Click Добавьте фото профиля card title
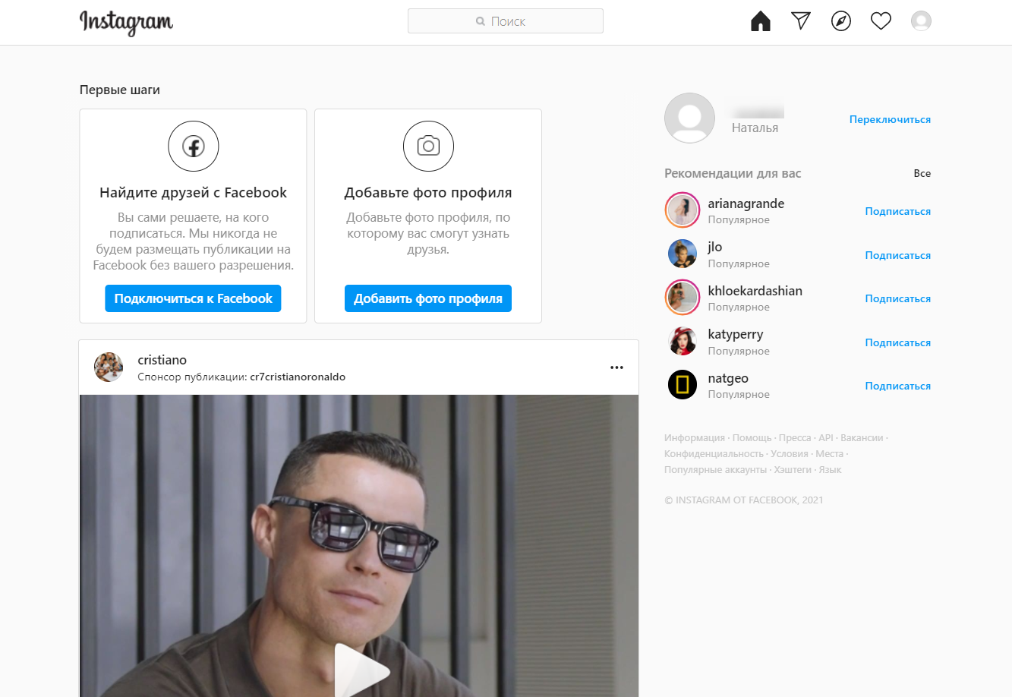This screenshot has width=1012, height=697. pos(428,192)
